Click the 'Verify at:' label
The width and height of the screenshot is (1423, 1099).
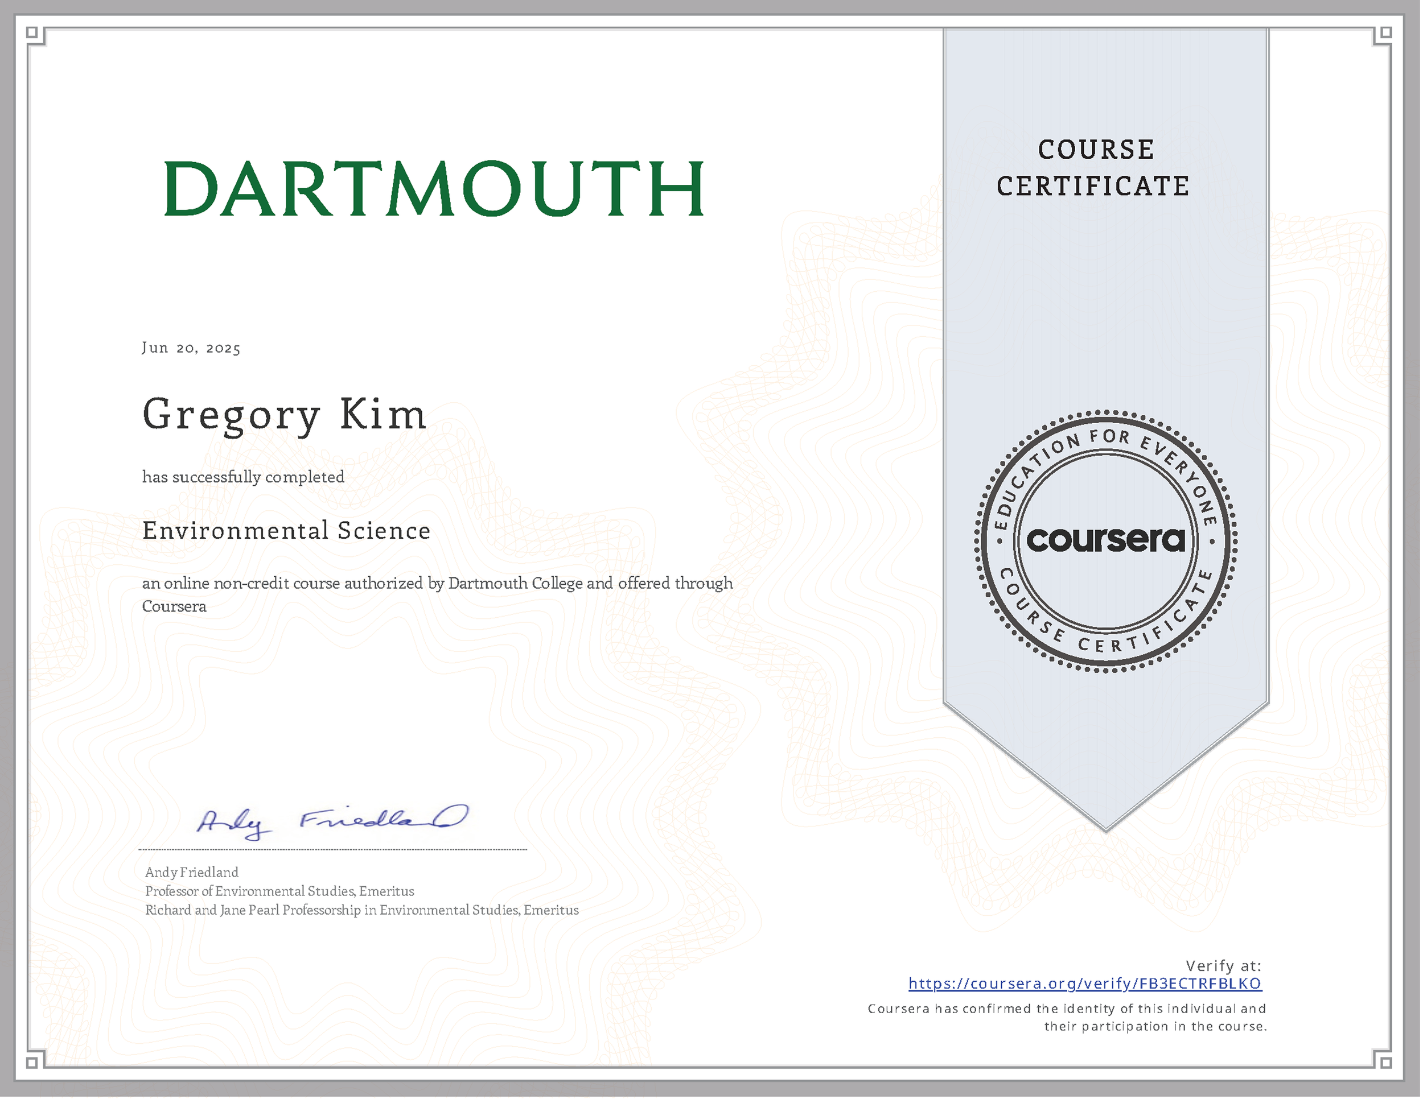[x=1224, y=966]
